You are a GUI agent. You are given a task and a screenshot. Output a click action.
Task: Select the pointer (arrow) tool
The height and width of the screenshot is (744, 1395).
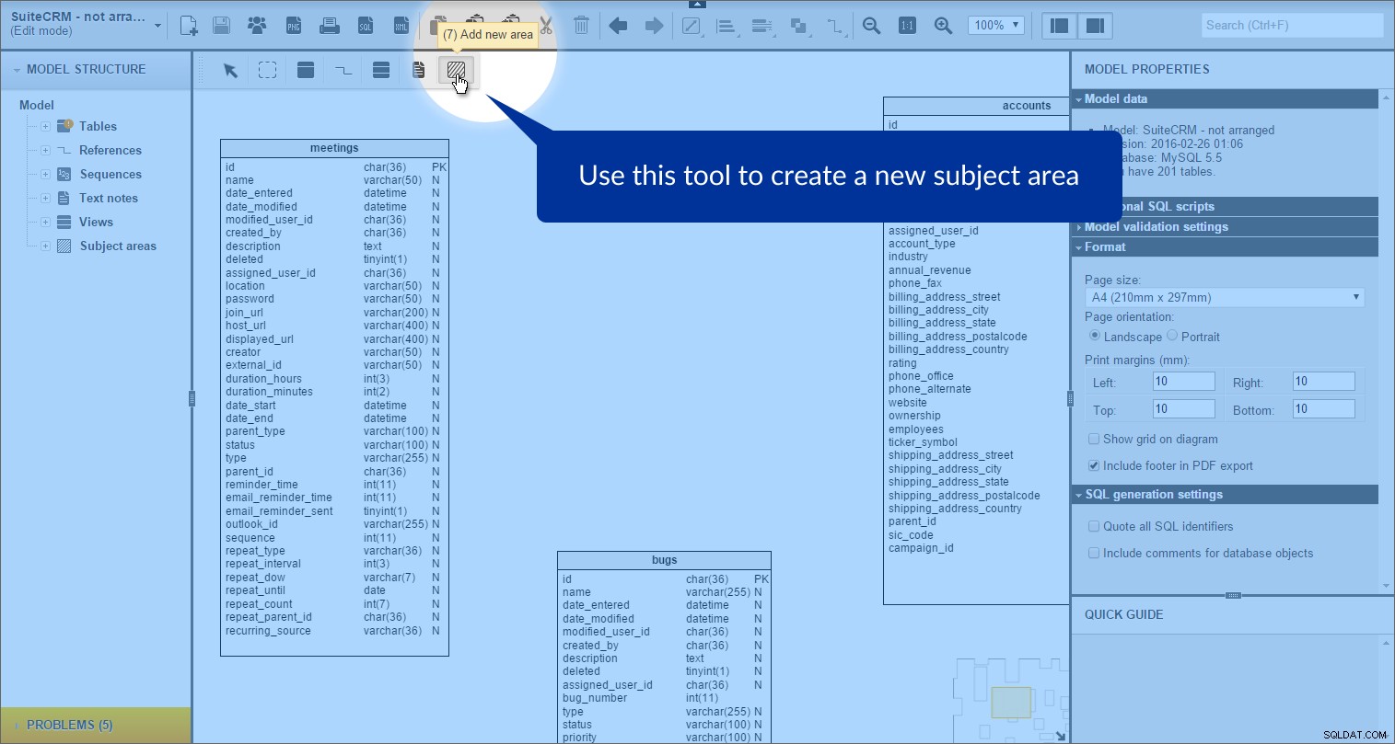tap(230, 70)
